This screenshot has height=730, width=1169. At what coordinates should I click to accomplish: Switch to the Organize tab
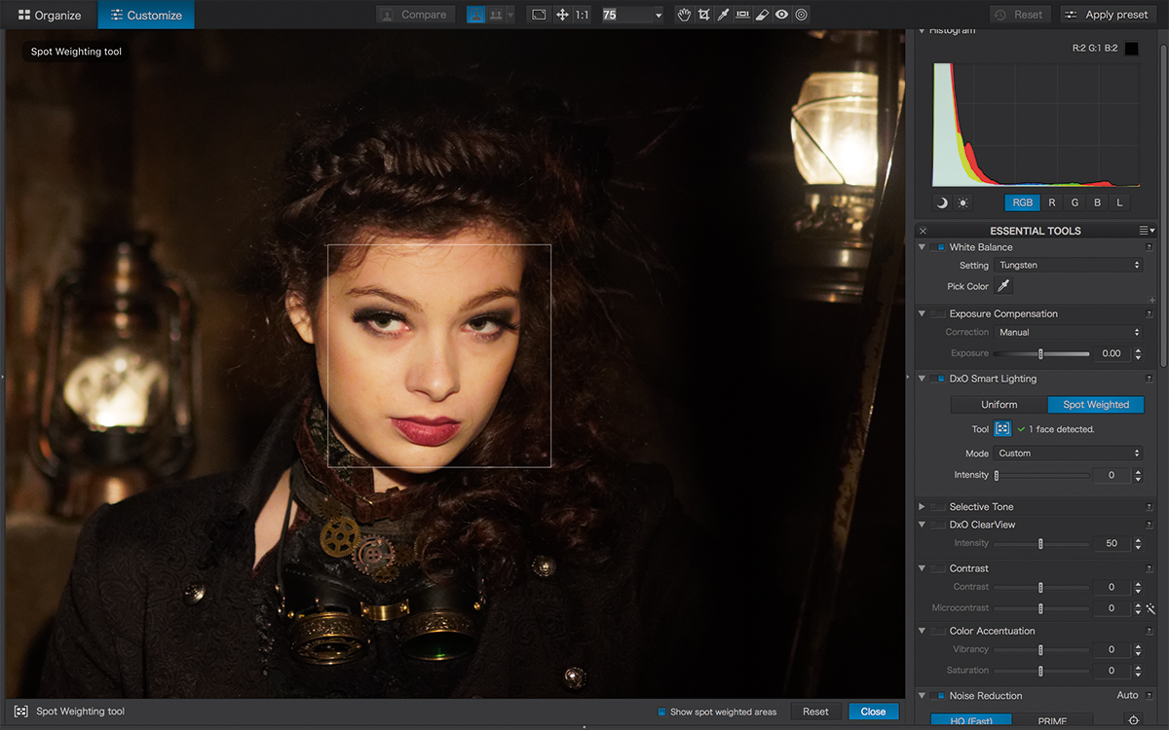coord(50,15)
